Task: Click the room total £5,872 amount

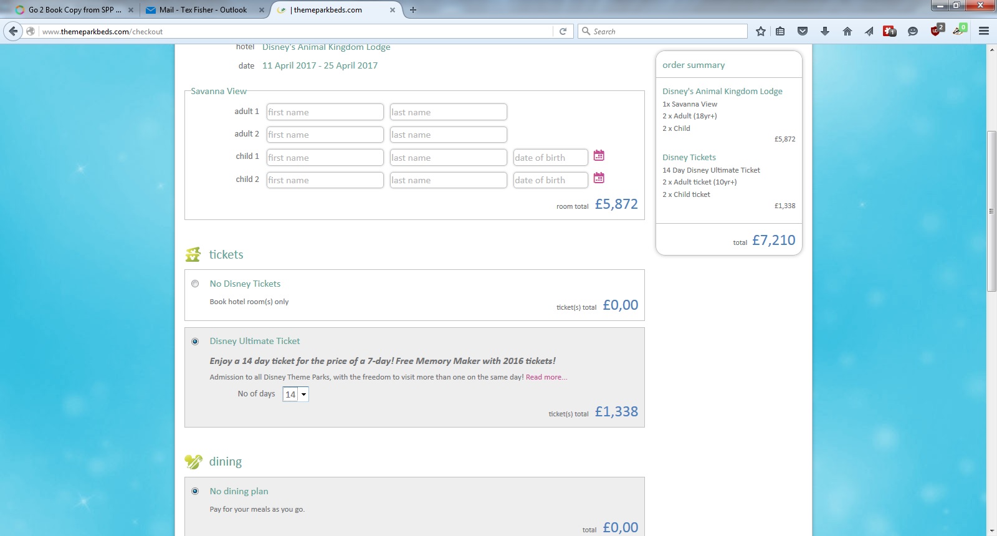Action: click(x=616, y=204)
